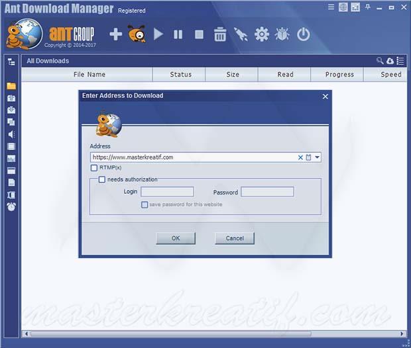411x348 pixels.
Task: Click the ant GROUP logo
Action: tap(72, 34)
